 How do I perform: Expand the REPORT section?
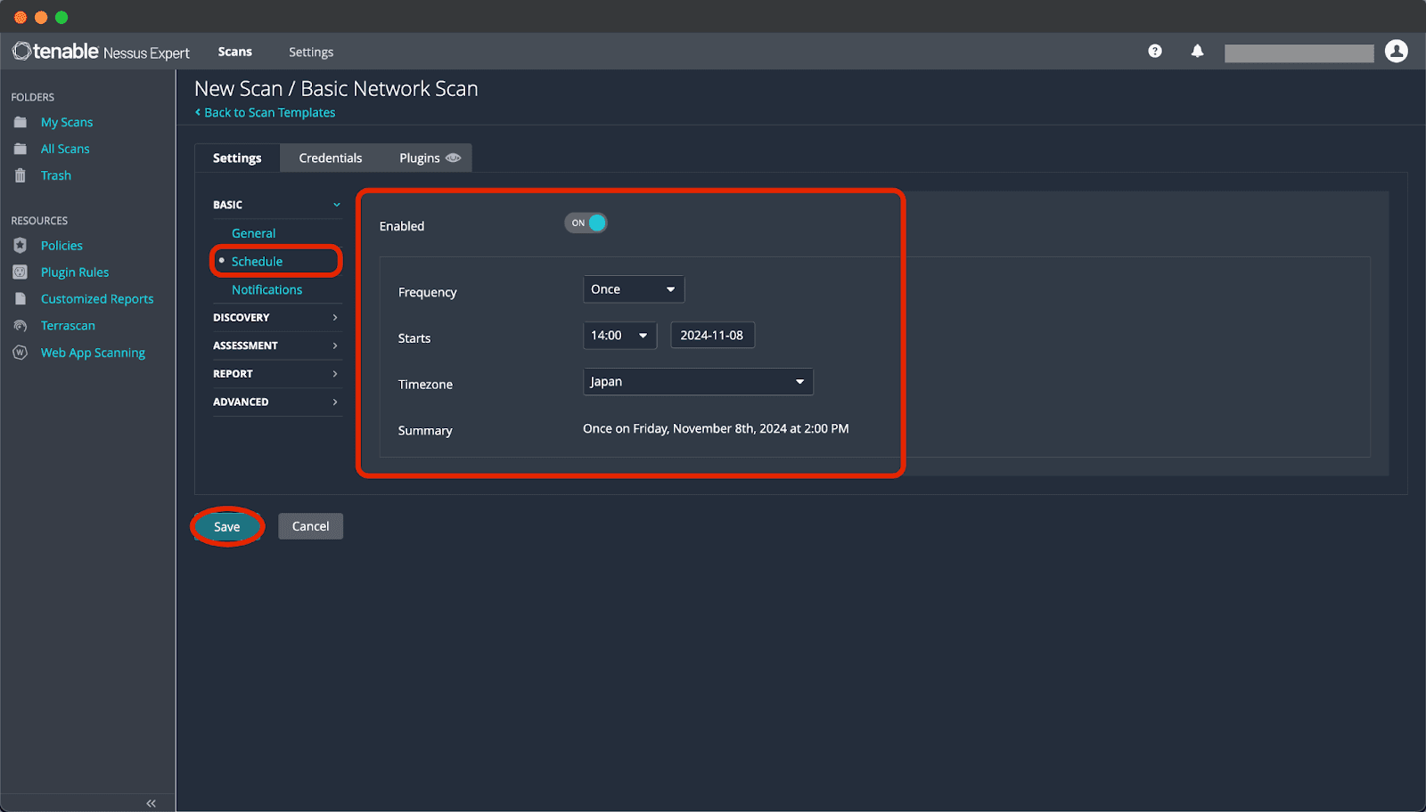point(276,374)
